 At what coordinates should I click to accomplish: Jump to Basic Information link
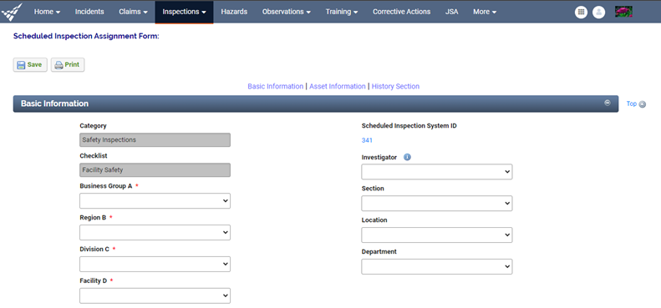tap(275, 86)
